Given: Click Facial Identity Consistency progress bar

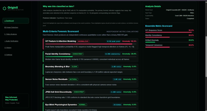Looking at the screenshot, I should tap(91, 57).
